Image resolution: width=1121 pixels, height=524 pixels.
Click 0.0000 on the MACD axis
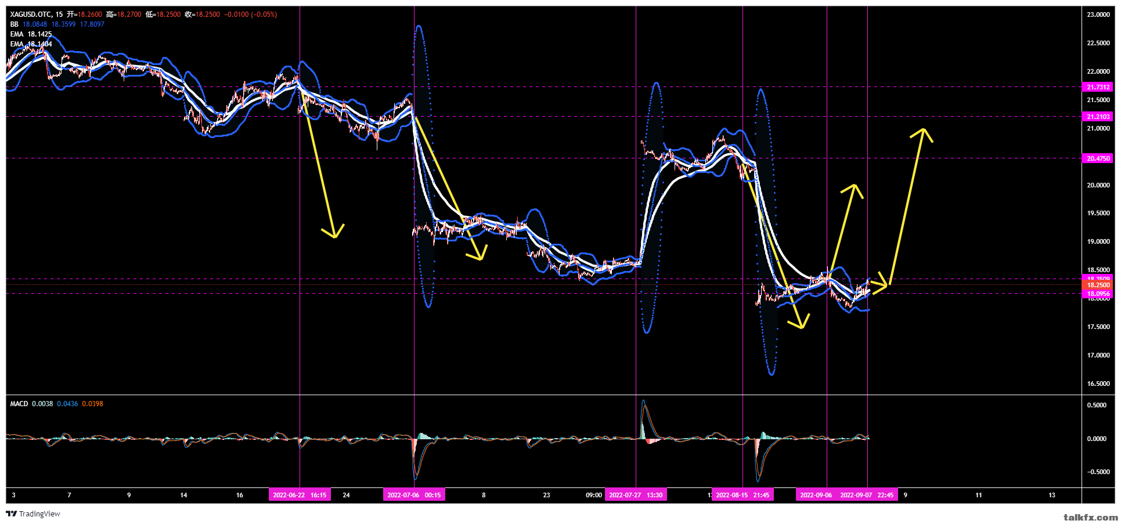pos(1097,439)
